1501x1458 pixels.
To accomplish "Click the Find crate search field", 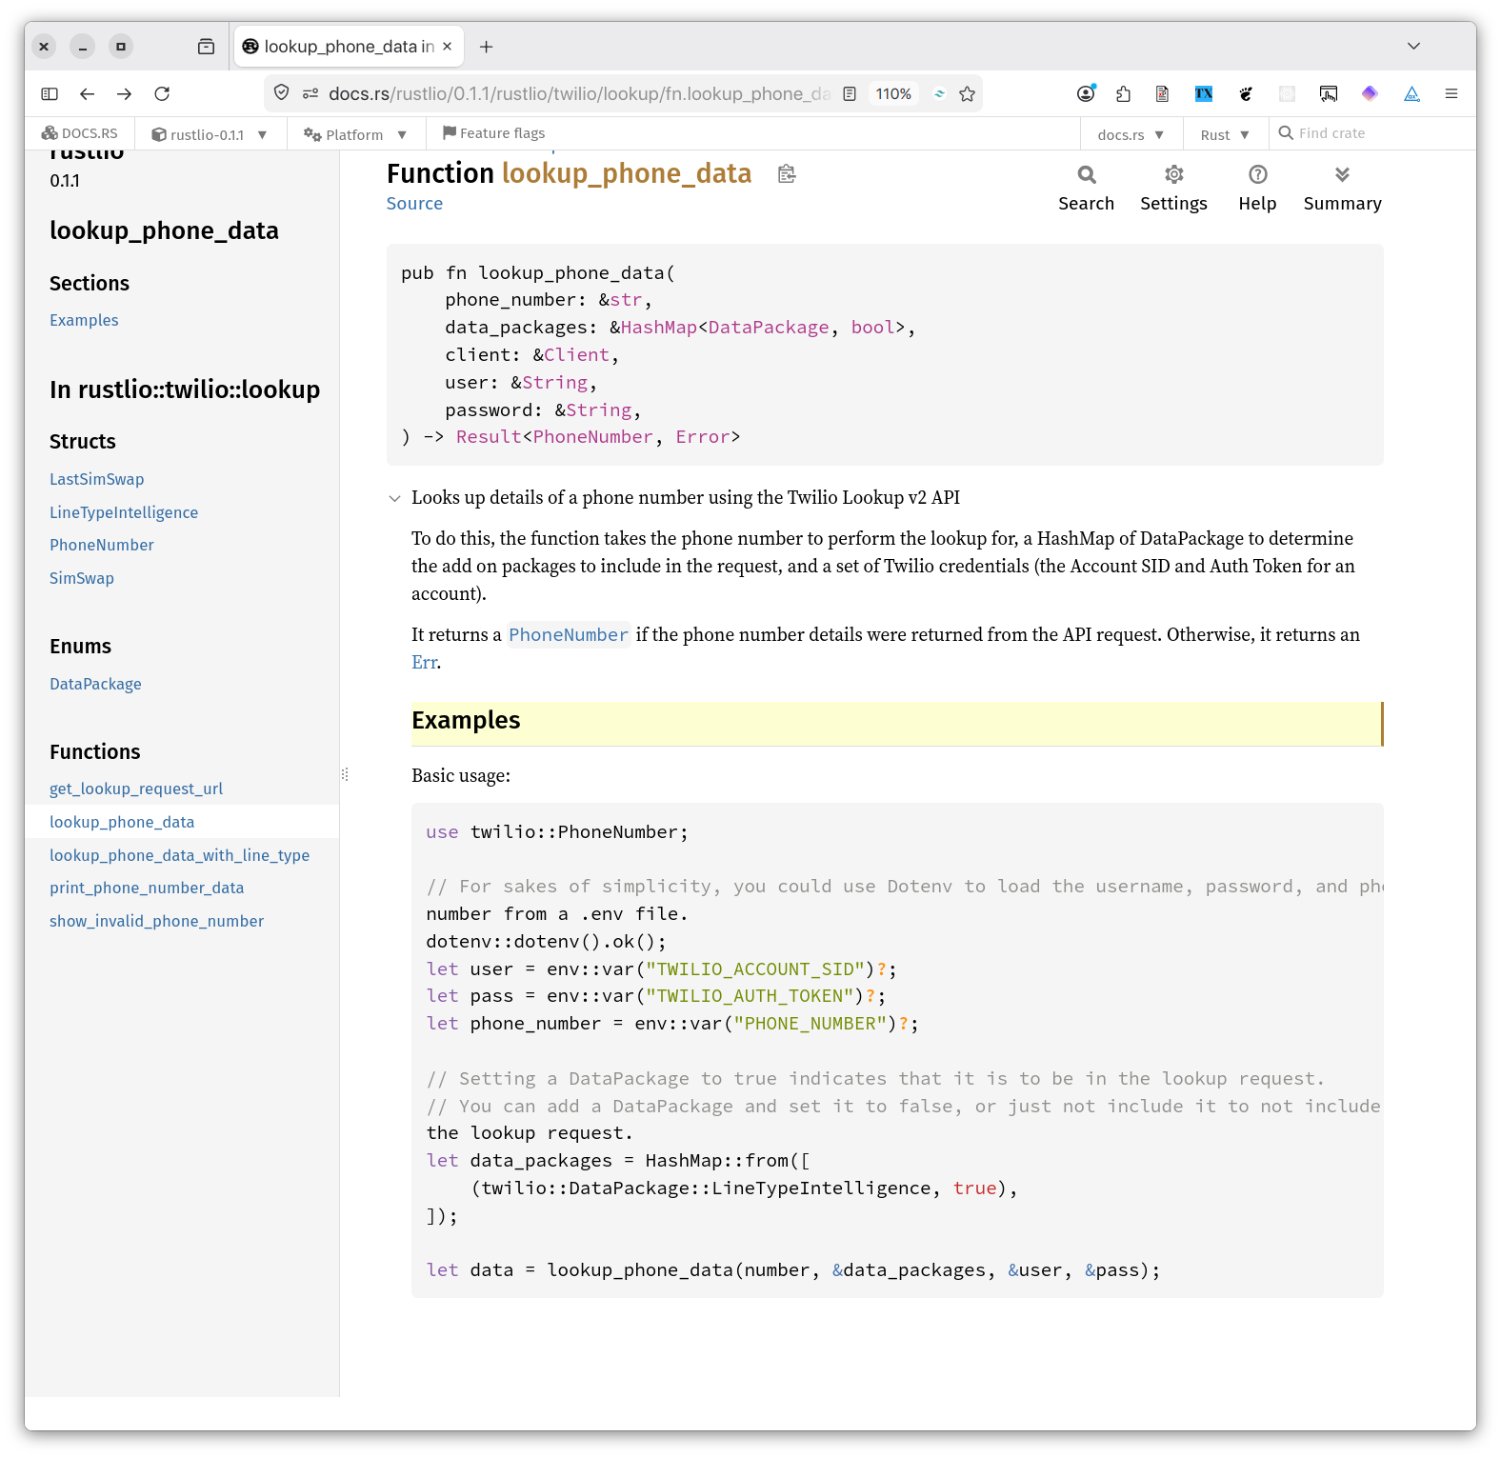I will 1371,133.
